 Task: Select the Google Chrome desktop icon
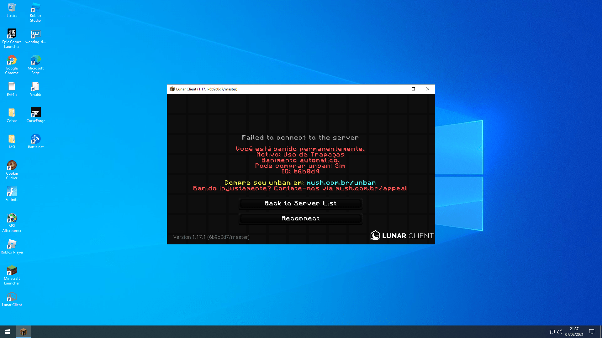point(12,65)
